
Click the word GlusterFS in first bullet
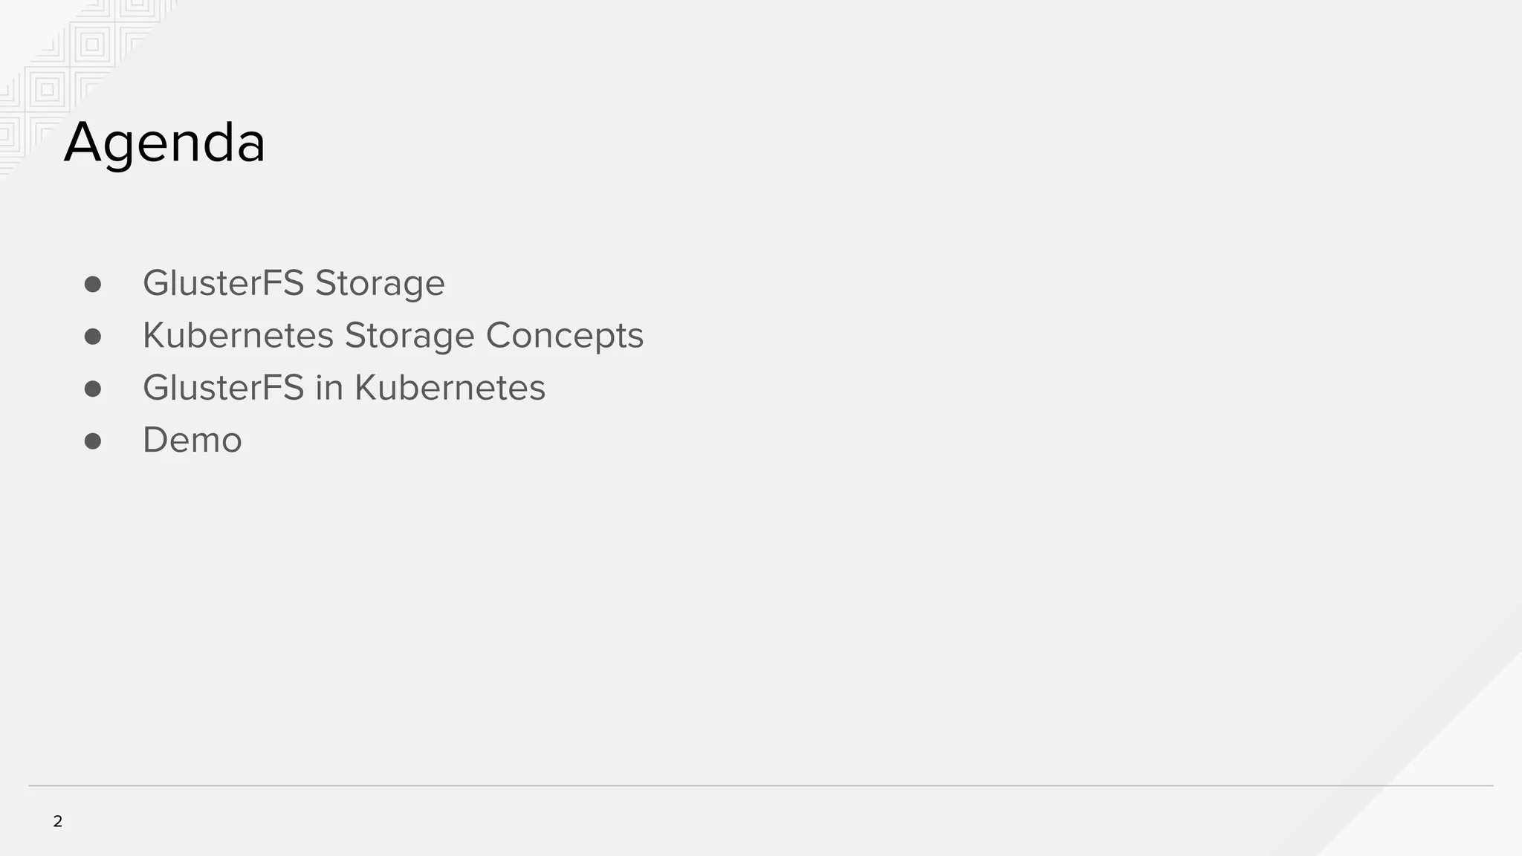coord(223,283)
